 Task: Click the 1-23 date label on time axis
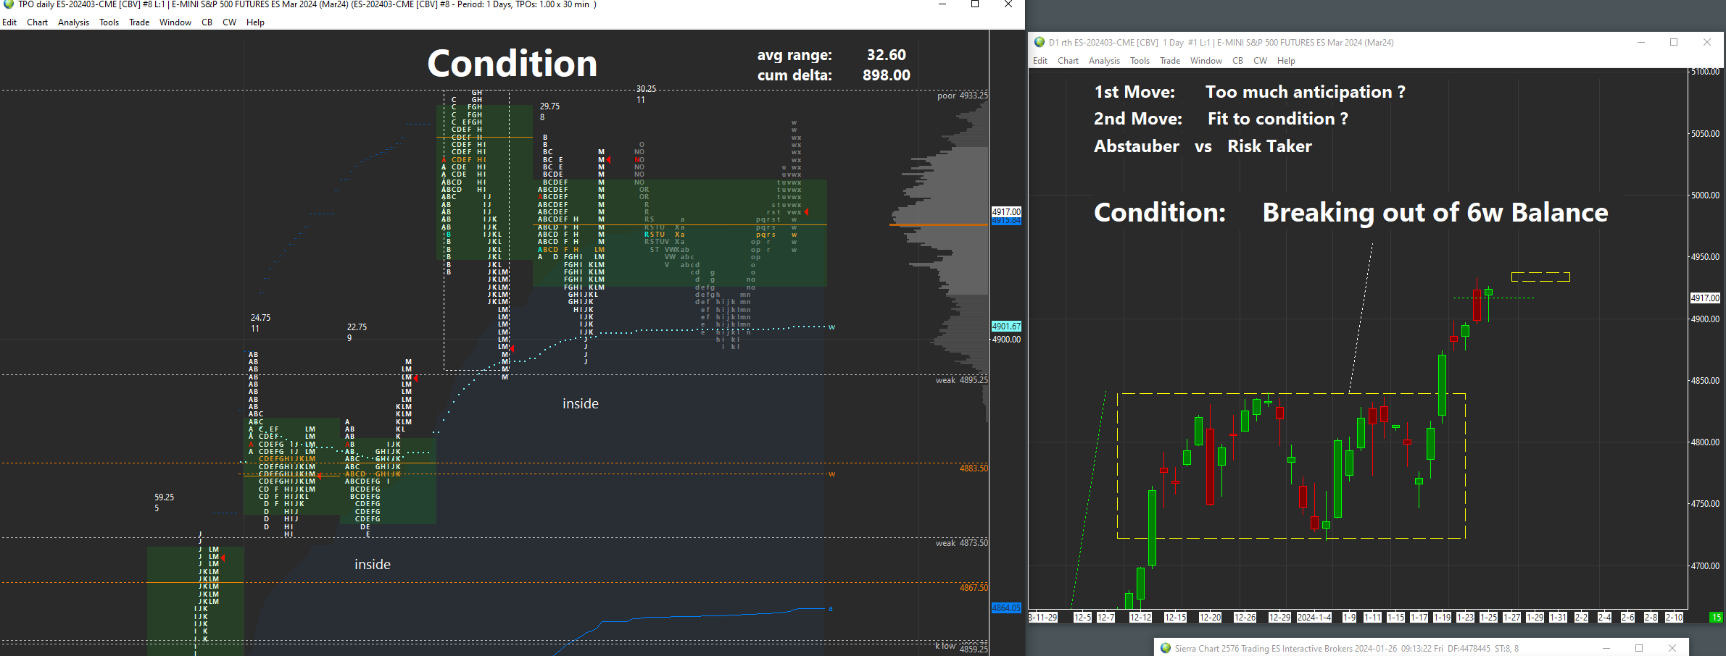pyautogui.click(x=1465, y=617)
